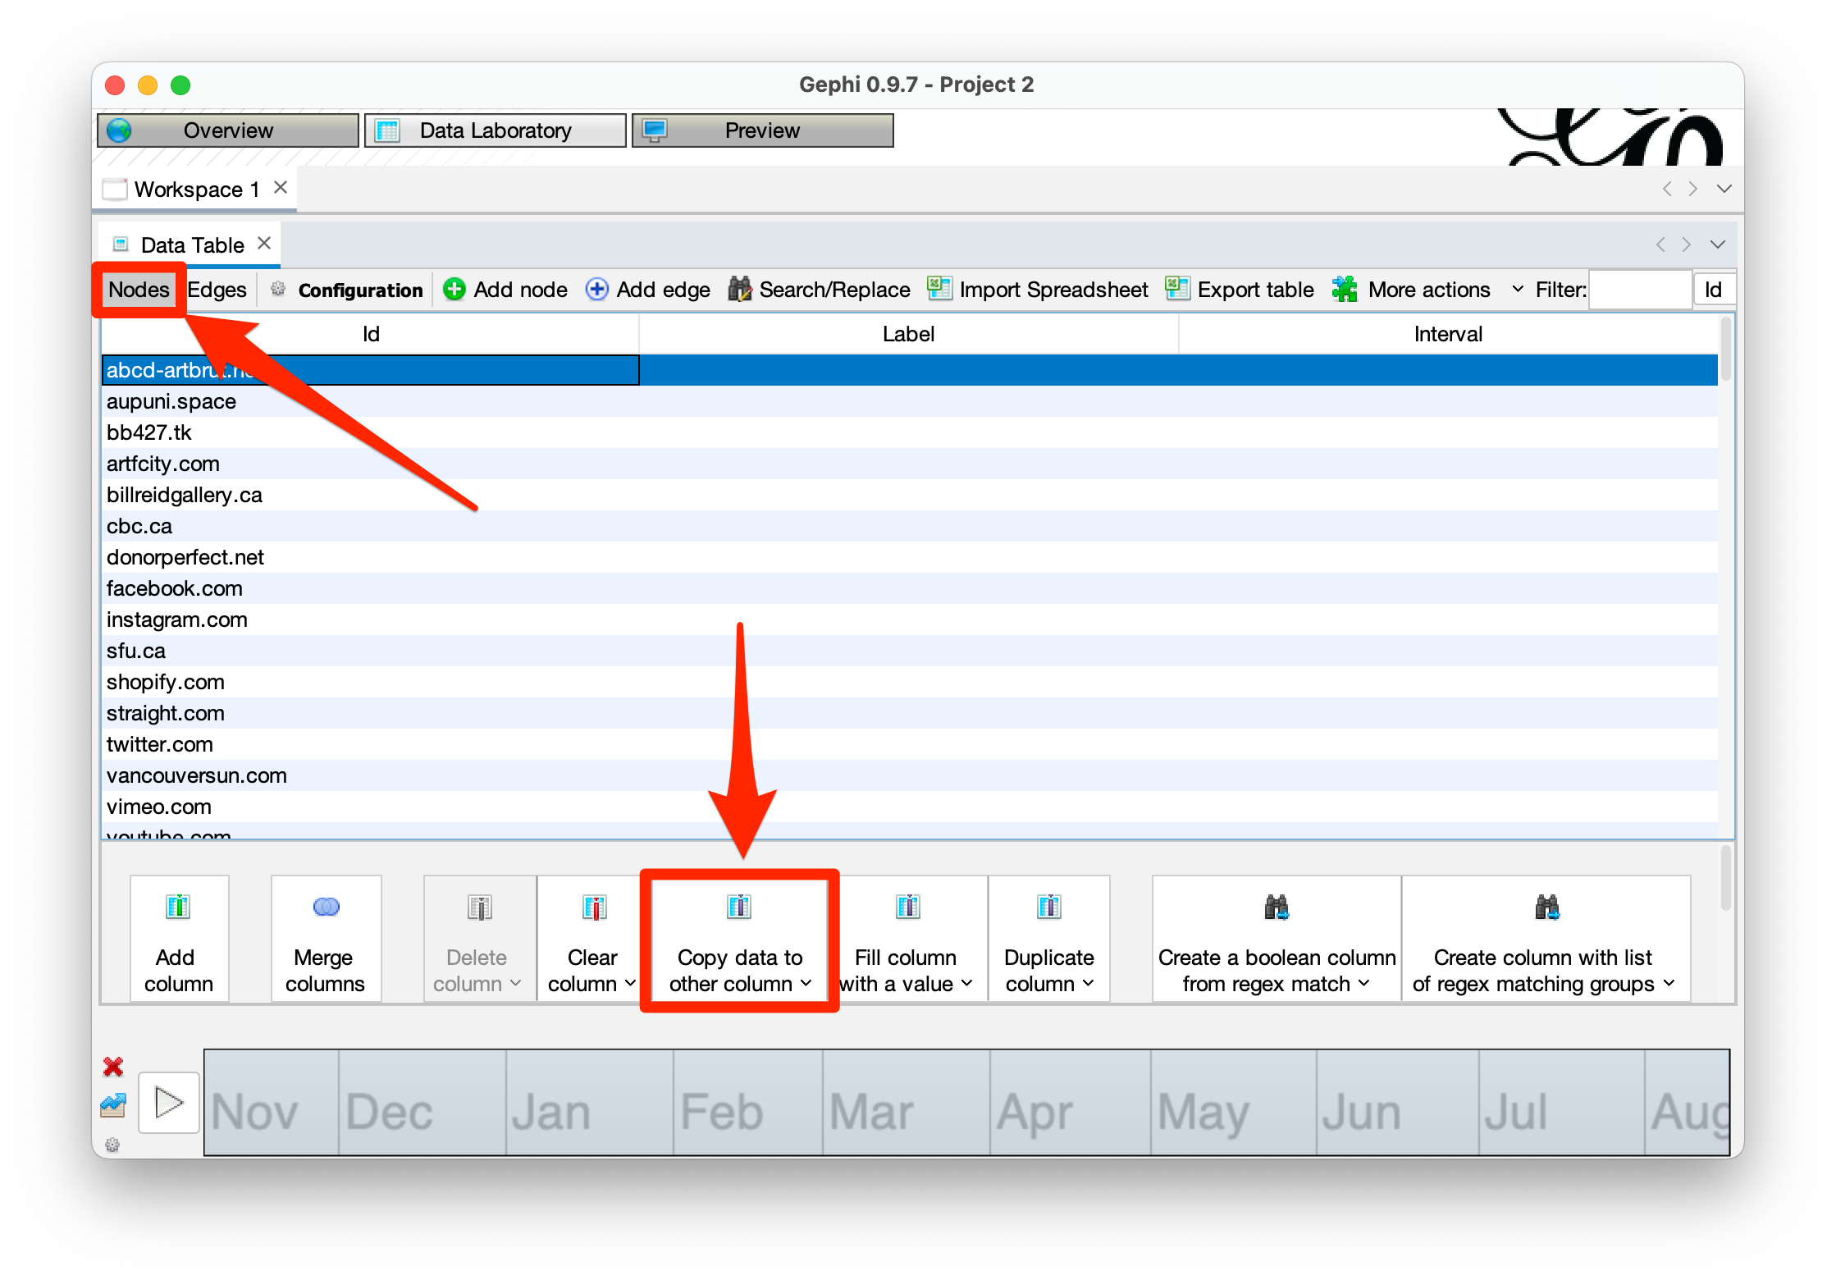
Task: Open the Duplicate column dropdown
Action: tap(1049, 939)
